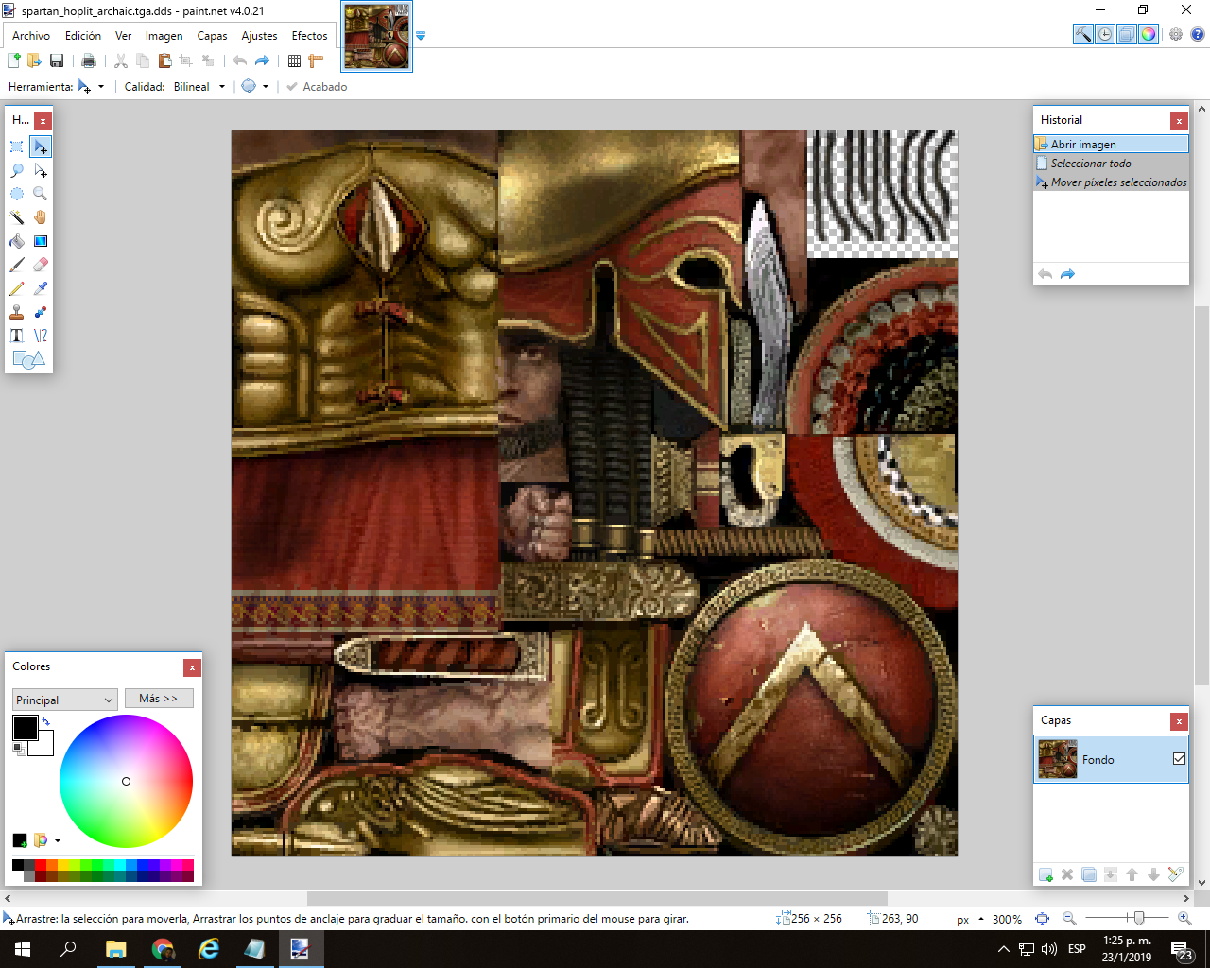The height and width of the screenshot is (968, 1210).
Task: Open the px units dropdown
Action: (970, 919)
